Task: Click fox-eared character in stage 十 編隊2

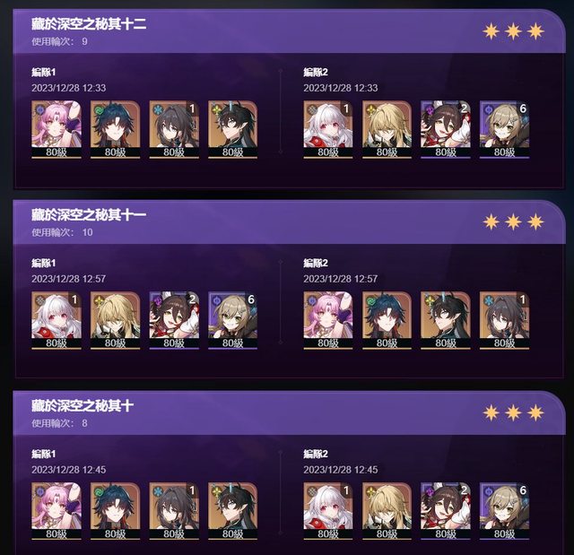Action: click(446, 511)
